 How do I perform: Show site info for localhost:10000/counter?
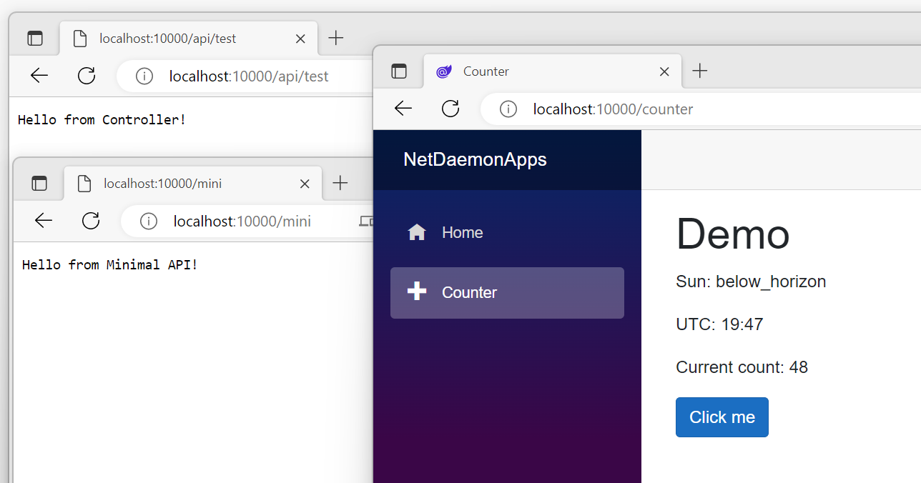coord(508,109)
